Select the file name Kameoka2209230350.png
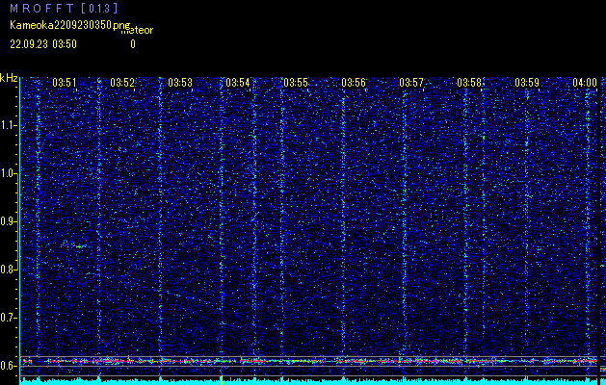 [70, 25]
